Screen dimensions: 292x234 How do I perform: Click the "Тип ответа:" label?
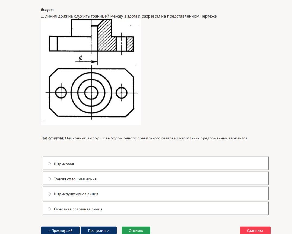click(x=52, y=138)
